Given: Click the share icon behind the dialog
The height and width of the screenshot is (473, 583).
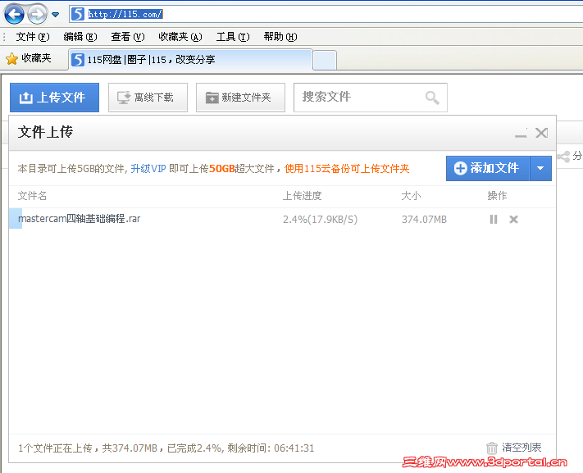Looking at the screenshot, I should (x=563, y=157).
